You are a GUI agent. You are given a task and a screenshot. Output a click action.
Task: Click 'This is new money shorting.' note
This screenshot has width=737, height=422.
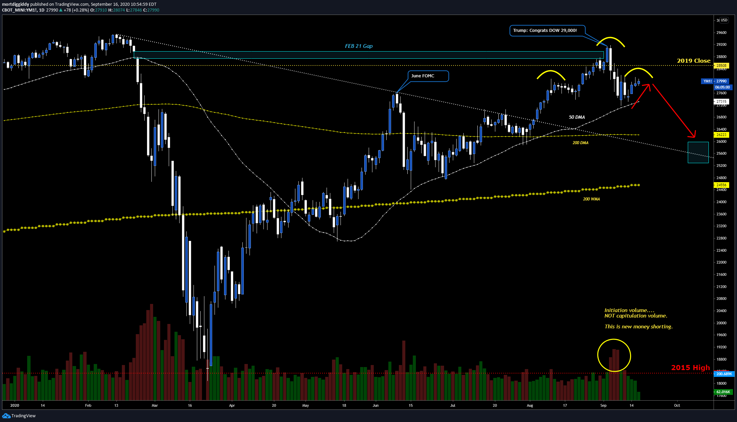click(638, 327)
